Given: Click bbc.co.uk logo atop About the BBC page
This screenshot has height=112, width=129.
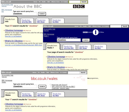Looking at the screenshot, I should click(x=6, y=2).
